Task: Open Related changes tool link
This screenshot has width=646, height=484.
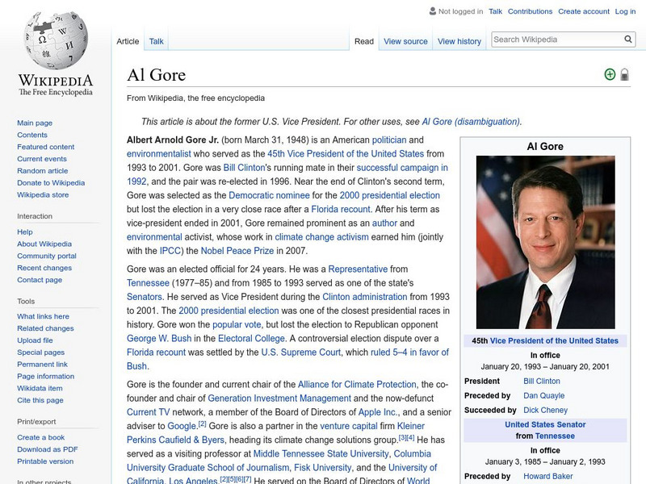Action: pyautogui.click(x=45, y=328)
